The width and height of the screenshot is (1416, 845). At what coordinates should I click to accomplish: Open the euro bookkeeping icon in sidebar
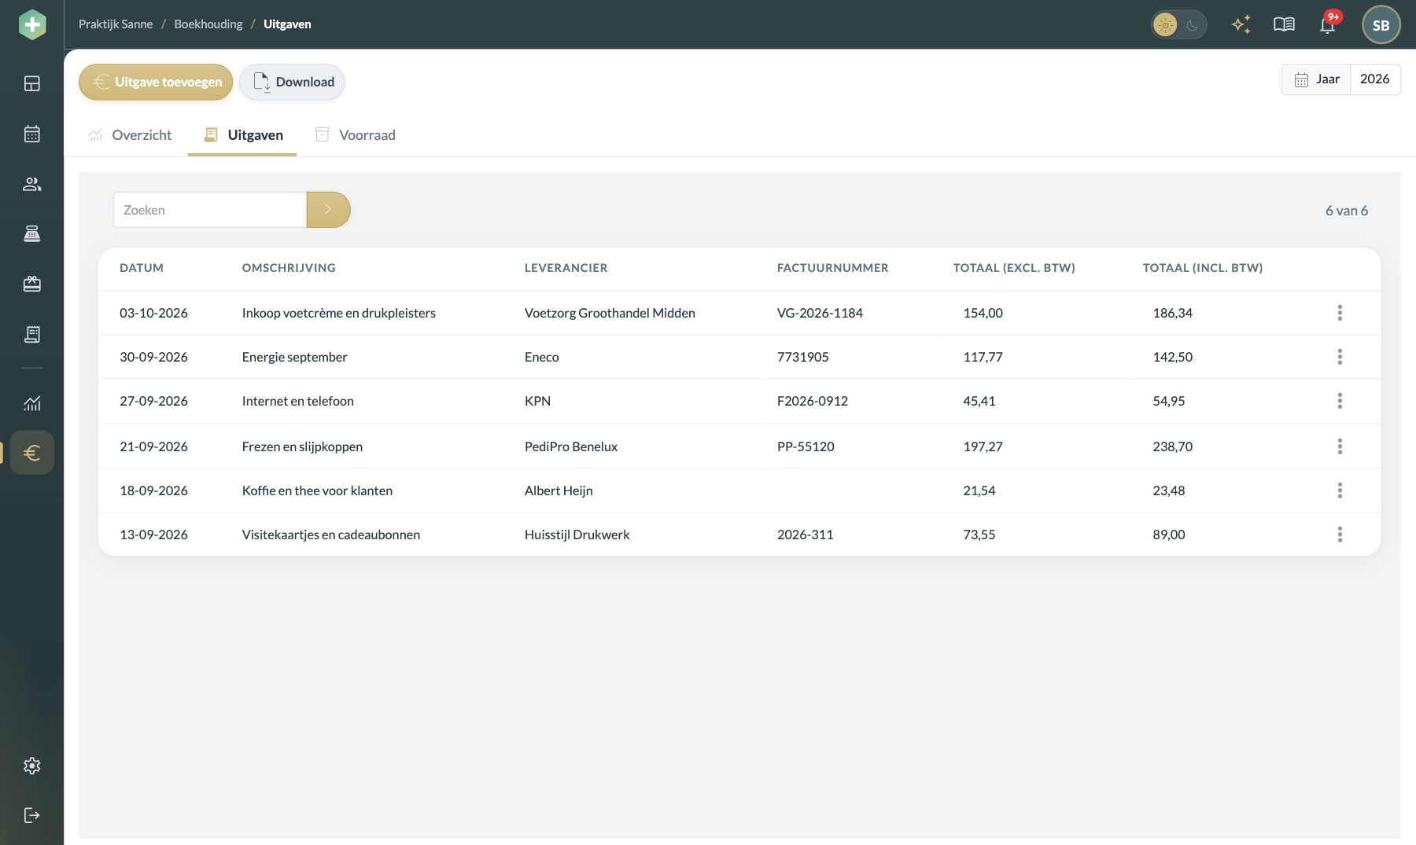coord(32,453)
